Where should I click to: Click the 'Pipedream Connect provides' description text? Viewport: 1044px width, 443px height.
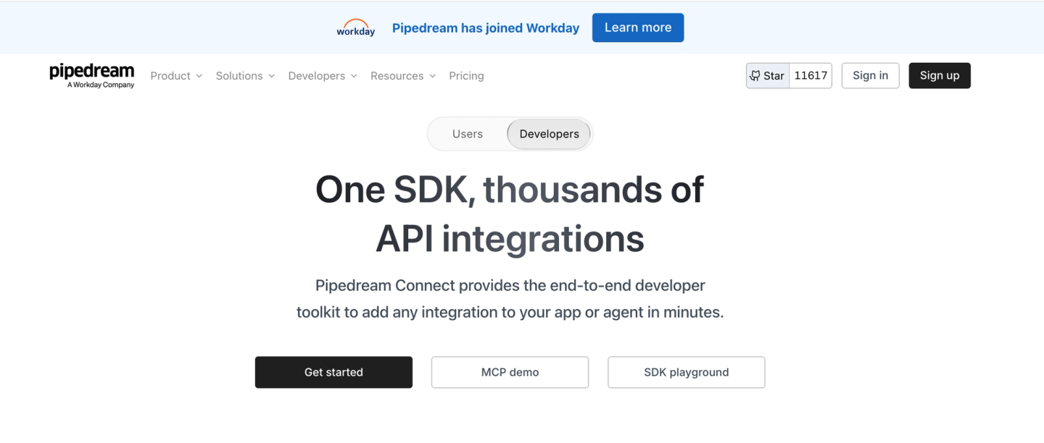pyautogui.click(x=510, y=299)
